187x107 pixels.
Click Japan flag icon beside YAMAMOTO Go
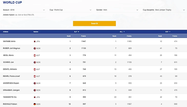(35, 97)
